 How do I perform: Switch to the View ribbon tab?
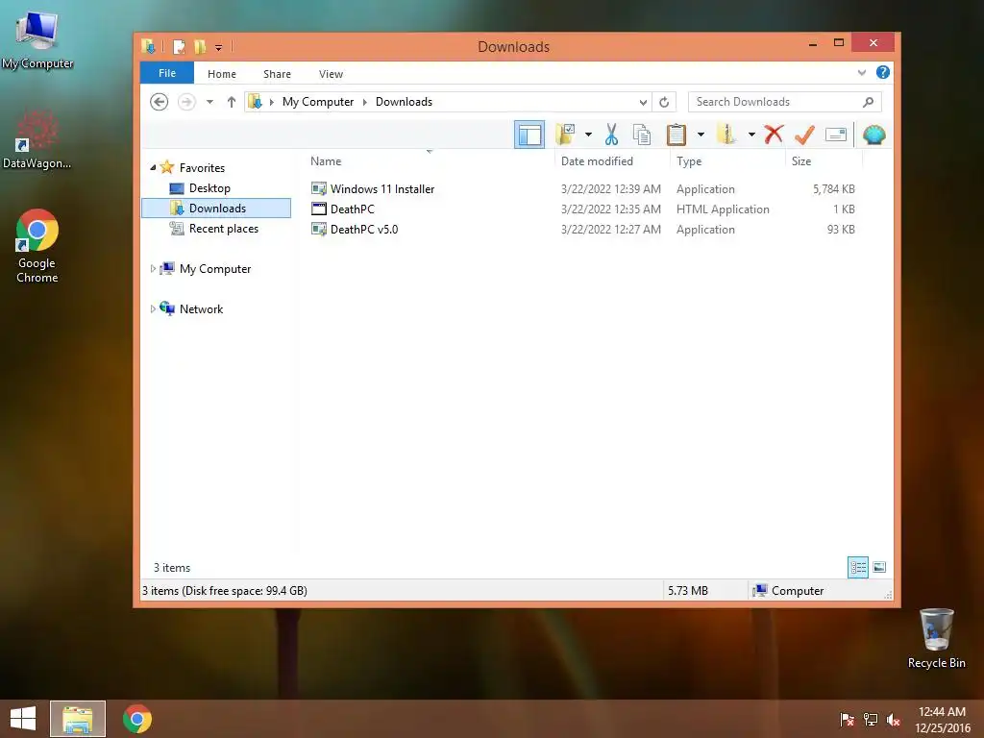[x=331, y=74]
